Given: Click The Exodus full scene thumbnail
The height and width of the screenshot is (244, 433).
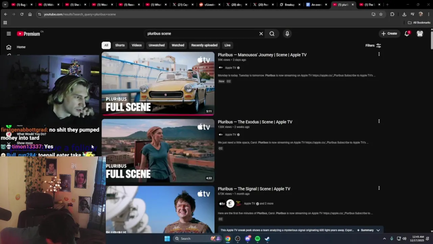Looking at the screenshot, I should pos(158,150).
